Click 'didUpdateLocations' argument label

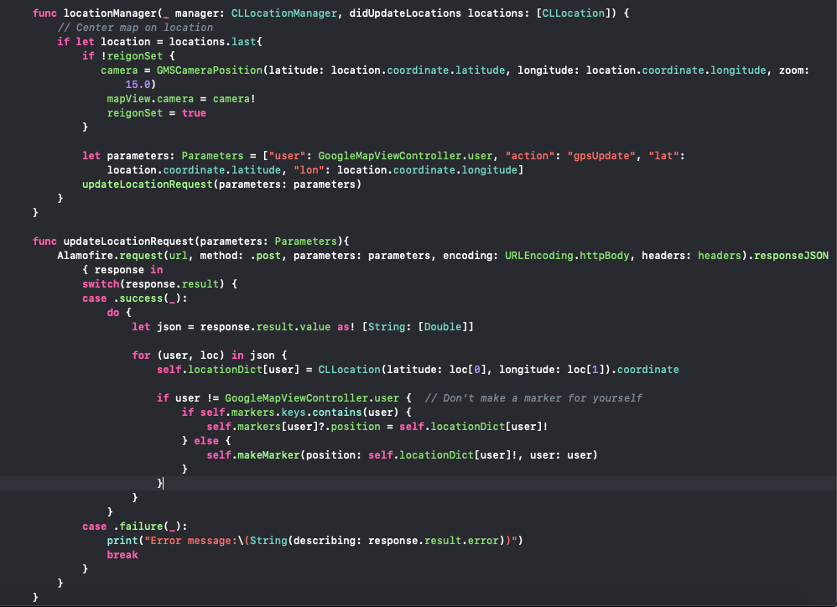[x=405, y=13]
